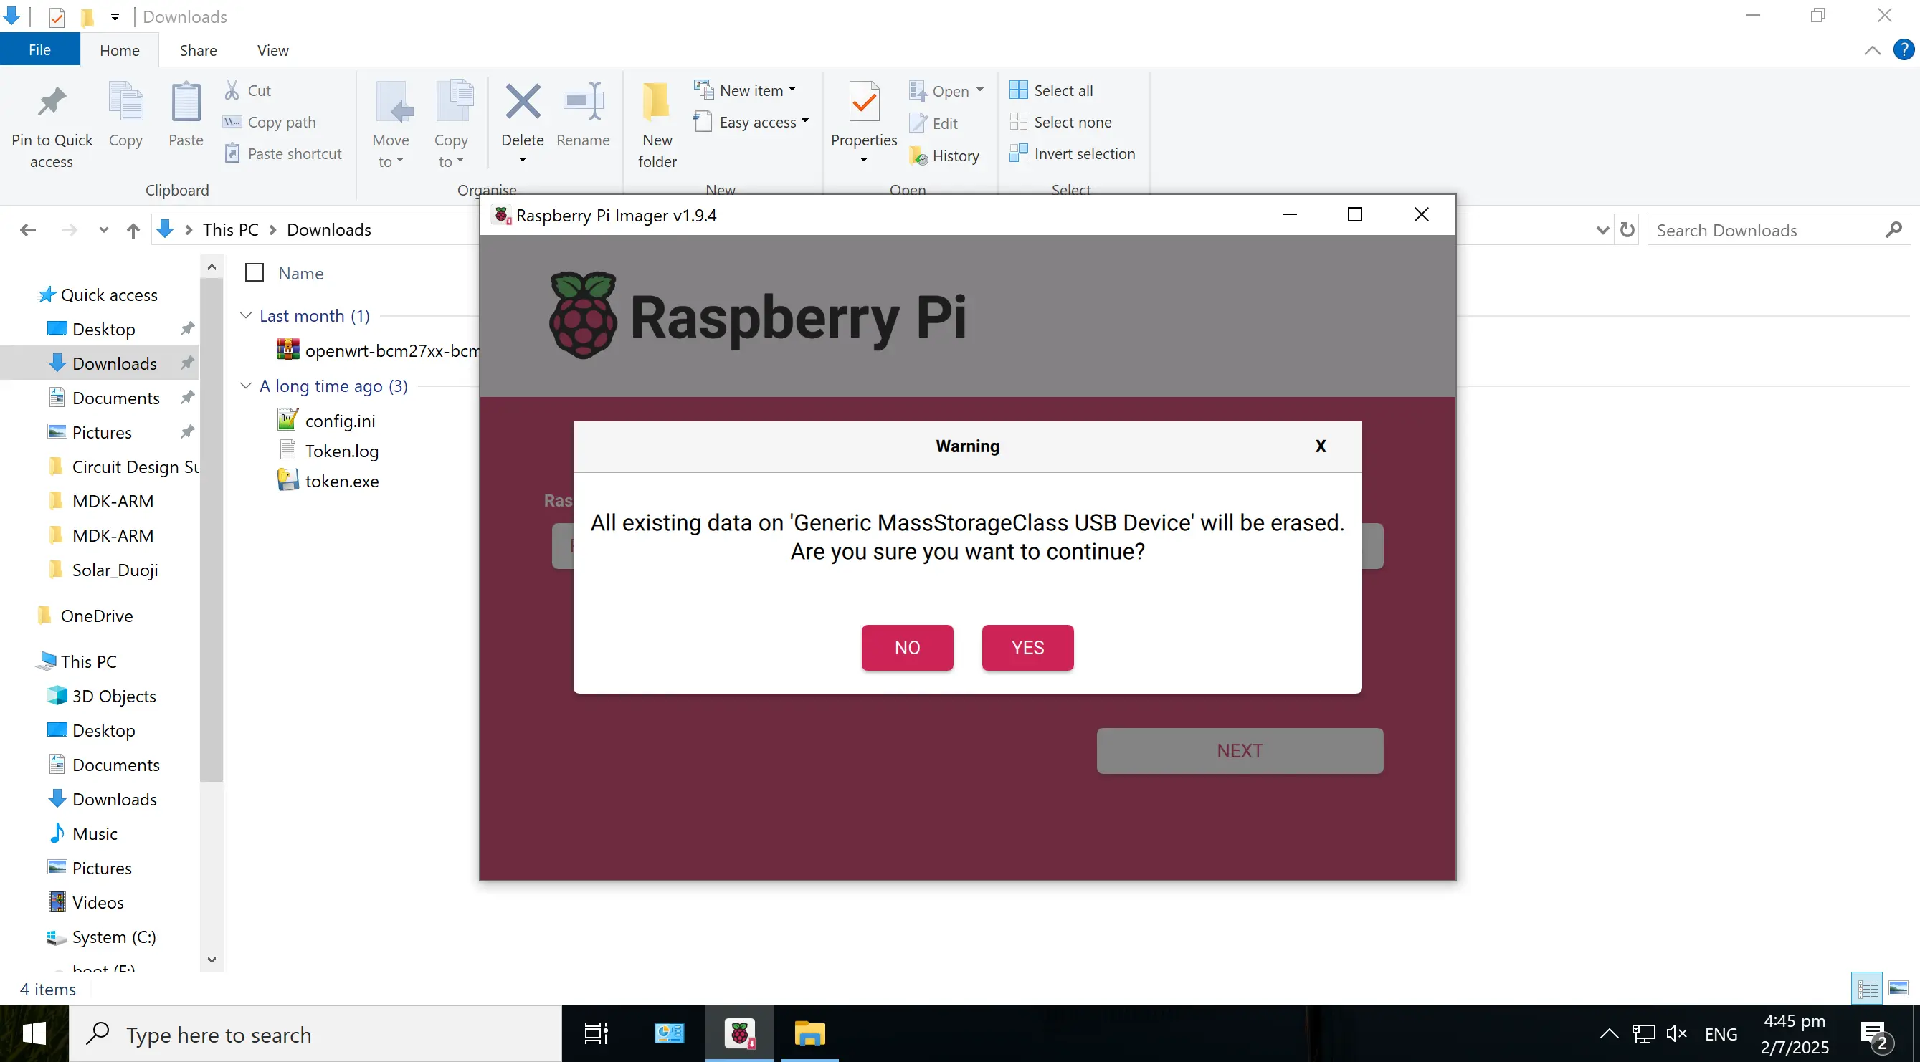Image resolution: width=1920 pixels, height=1062 pixels.
Task: Open Circuit Design folder in navigation pane
Action: 124,467
